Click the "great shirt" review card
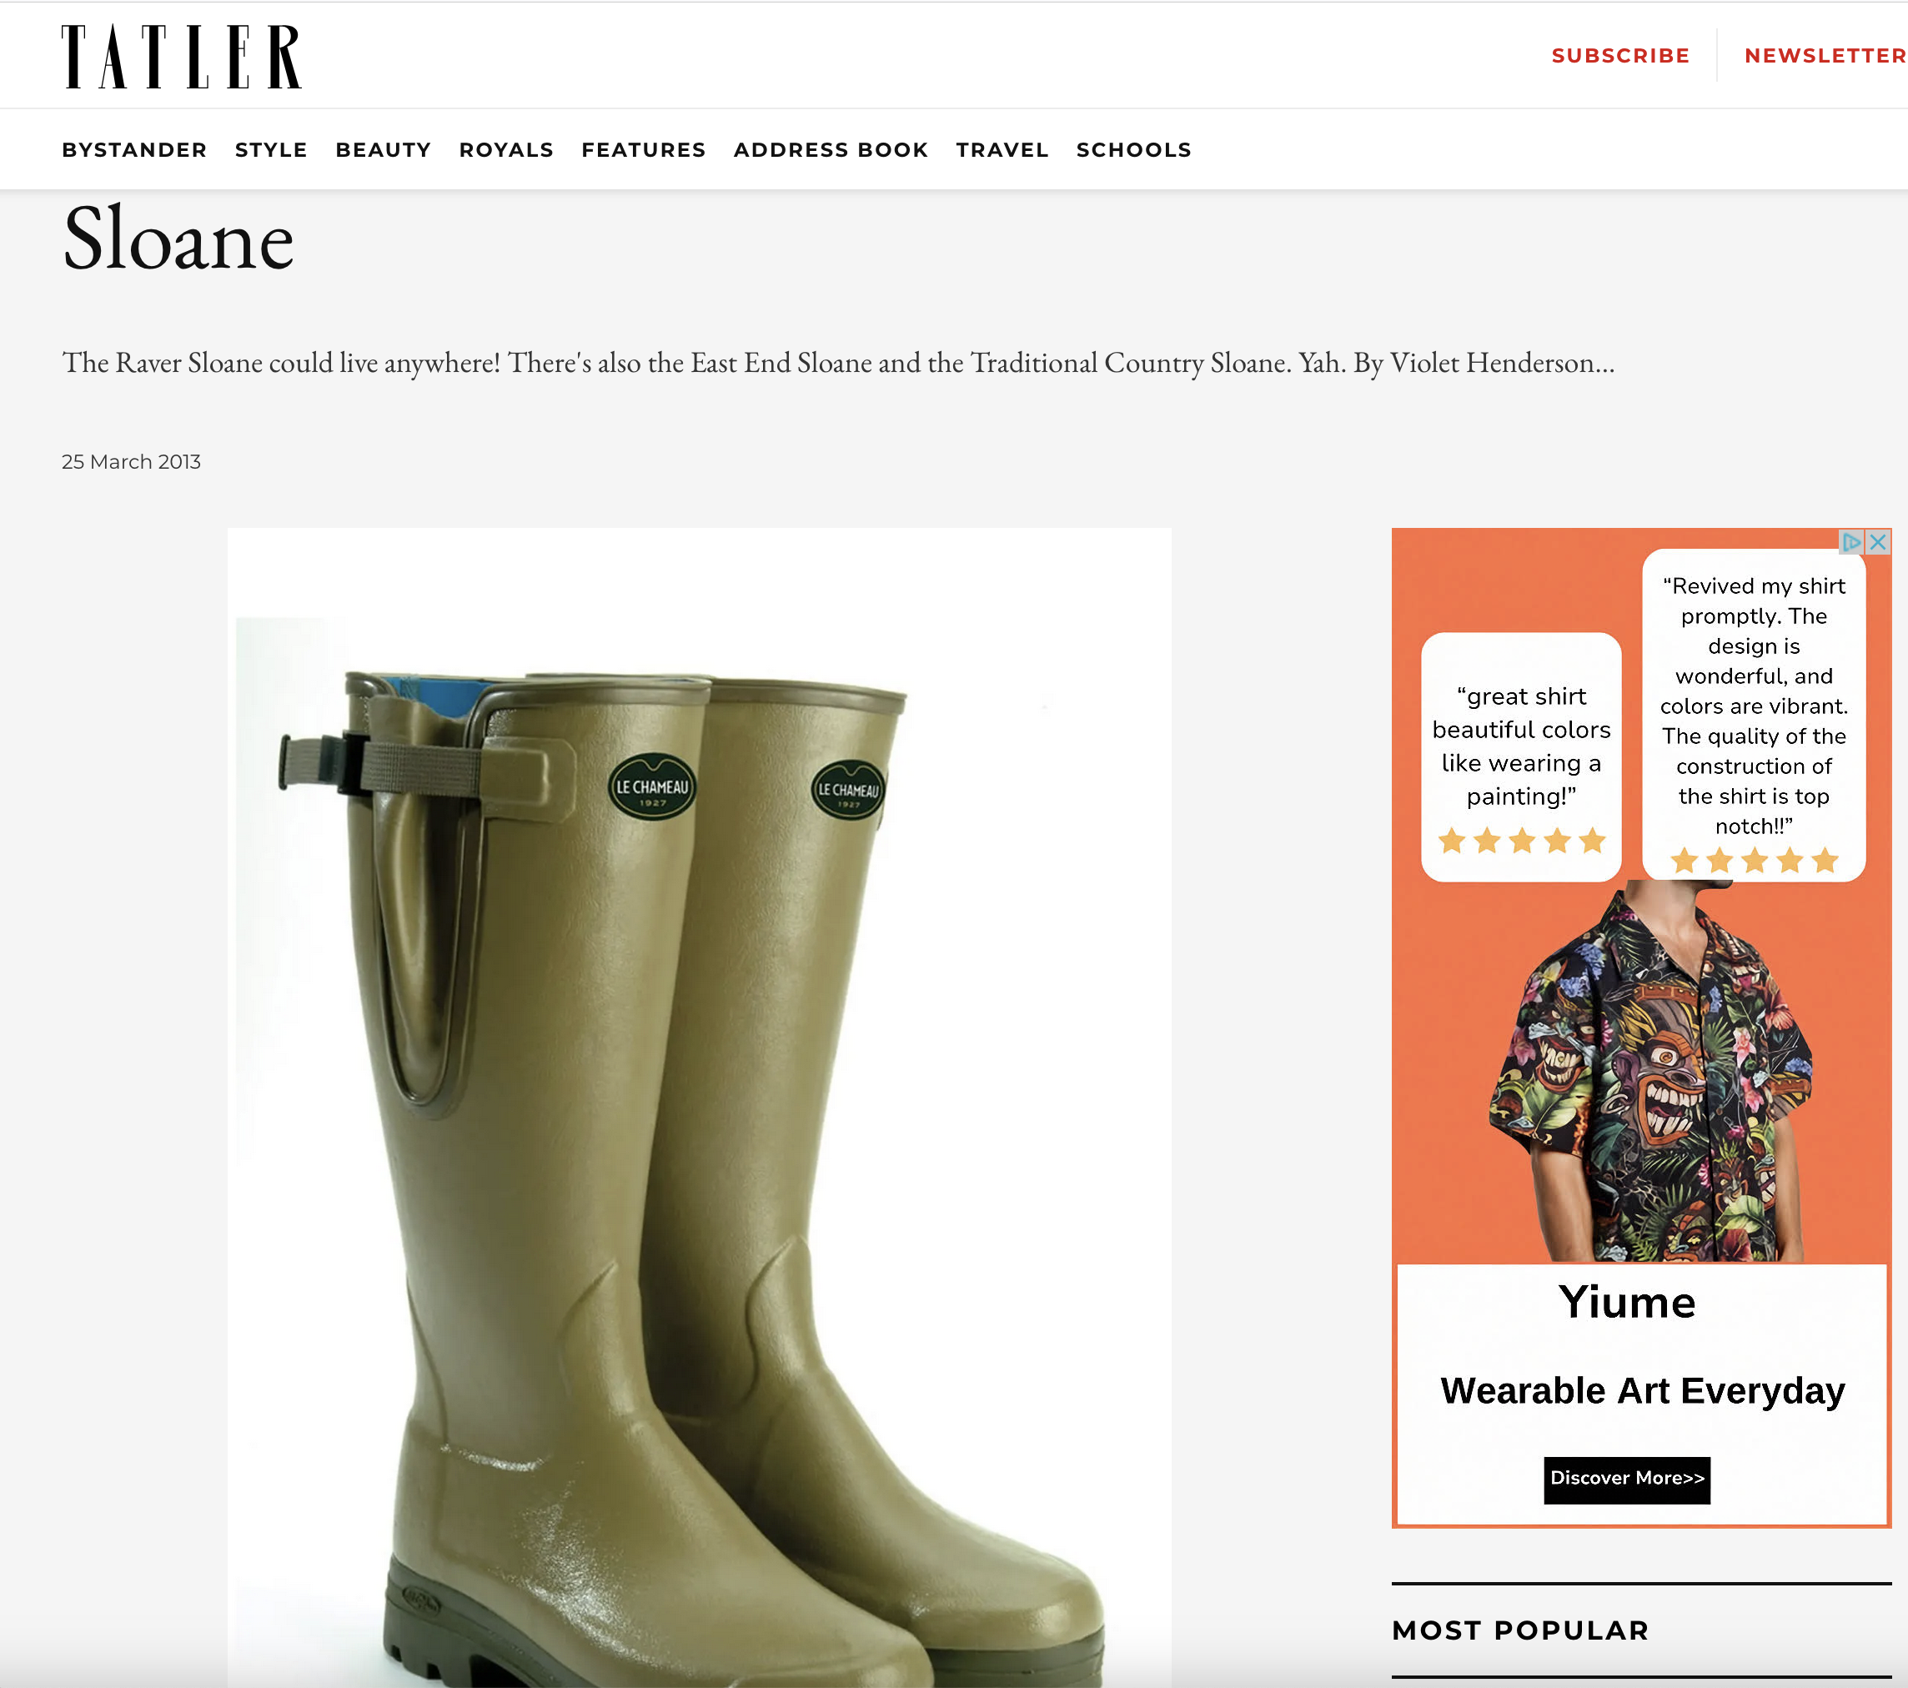Screen dimensions: 1908x1688 pyautogui.click(x=1522, y=757)
